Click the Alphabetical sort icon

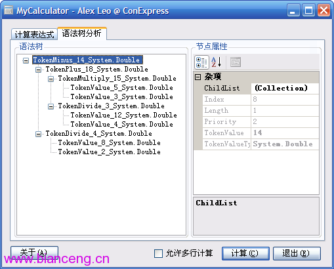pos(216,62)
